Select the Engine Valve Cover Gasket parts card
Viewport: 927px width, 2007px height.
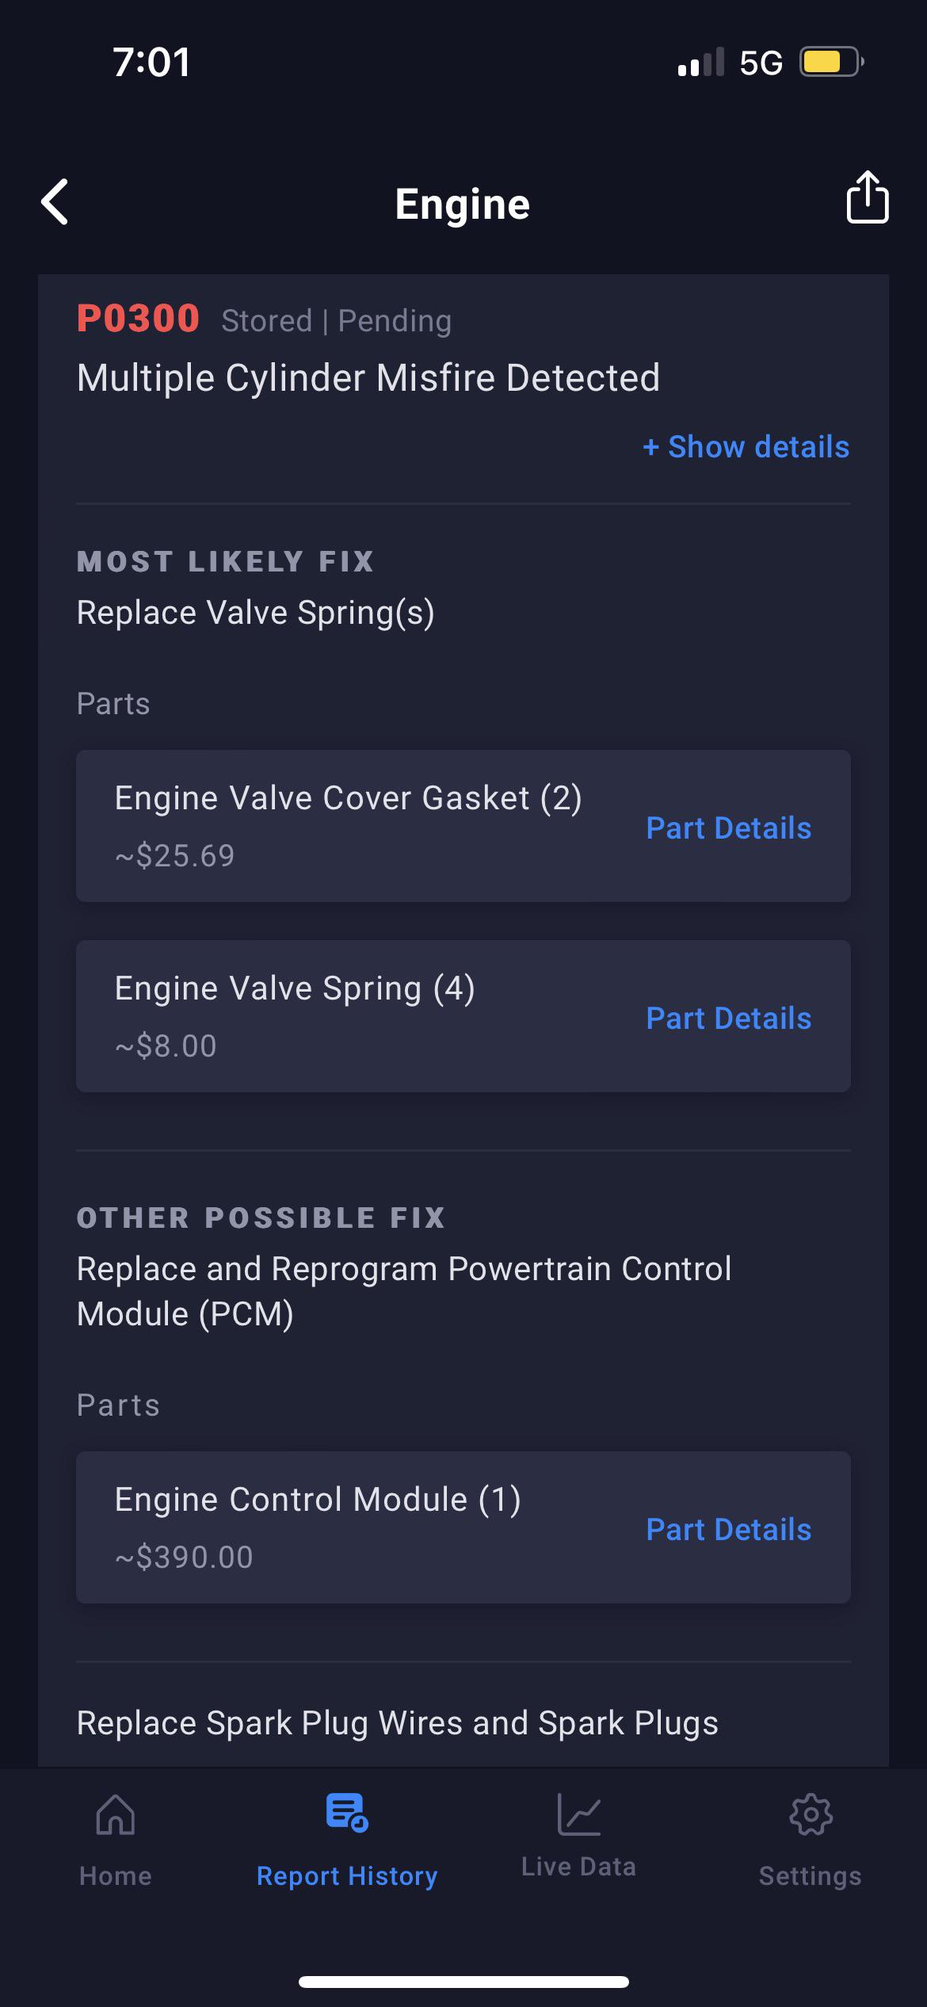pos(349,824)
